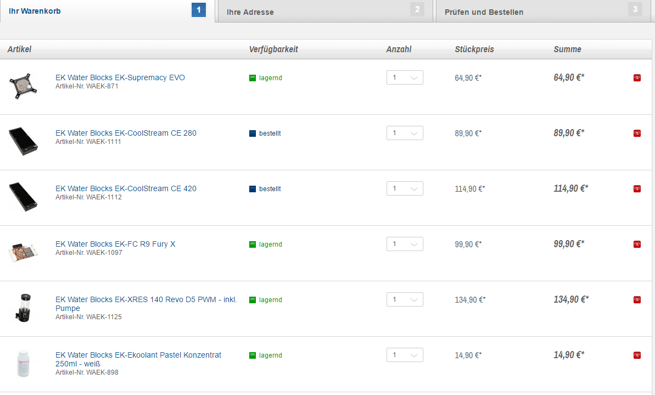Image resolution: width=655 pixels, height=395 pixels.
Task: Open EK Water Blocks EK-Supremacy EVO product link
Action: coord(120,77)
